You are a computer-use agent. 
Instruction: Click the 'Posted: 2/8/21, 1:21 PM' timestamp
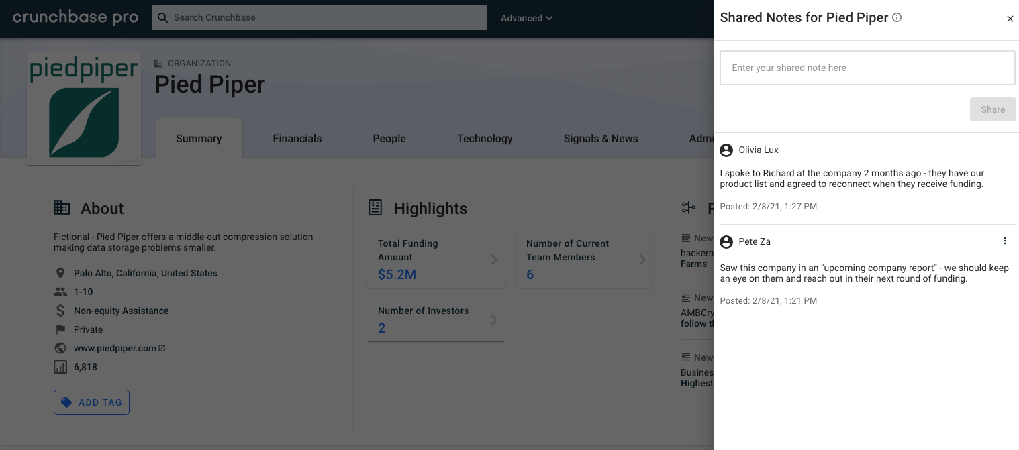769,301
